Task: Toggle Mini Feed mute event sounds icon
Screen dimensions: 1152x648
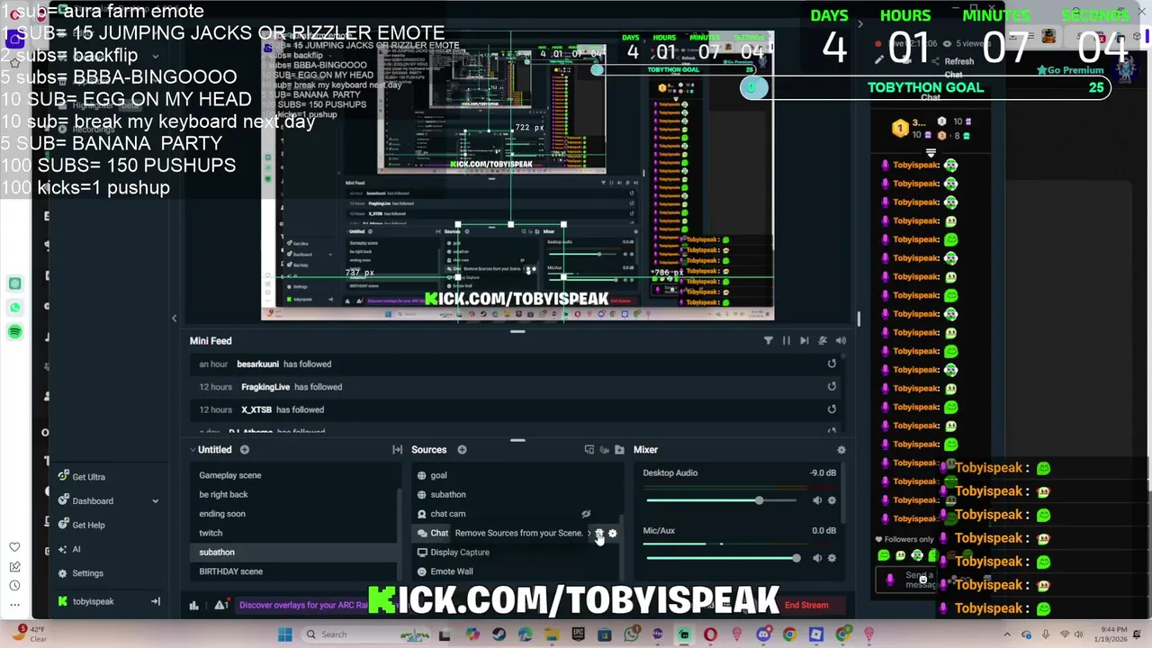Action: [822, 341]
